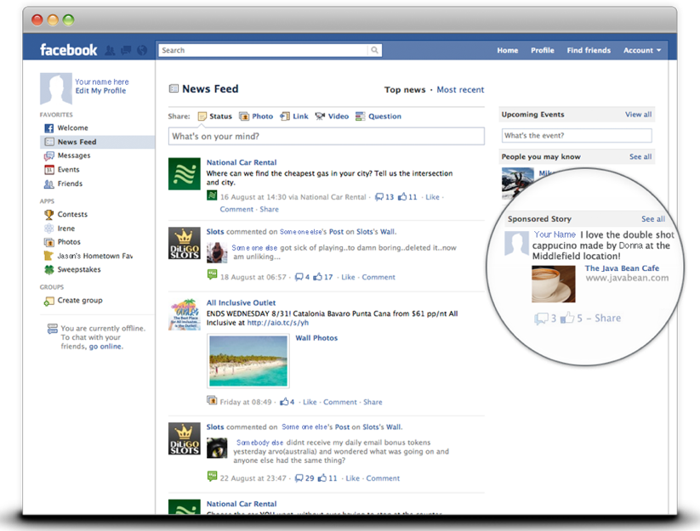Screen dimensions: 700x531
Task: Open Jason's Hometown Fav app
Action: tap(88, 256)
